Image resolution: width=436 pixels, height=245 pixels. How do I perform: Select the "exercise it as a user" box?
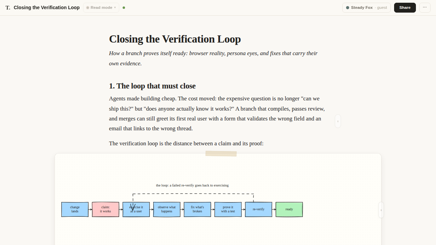click(136, 209)
